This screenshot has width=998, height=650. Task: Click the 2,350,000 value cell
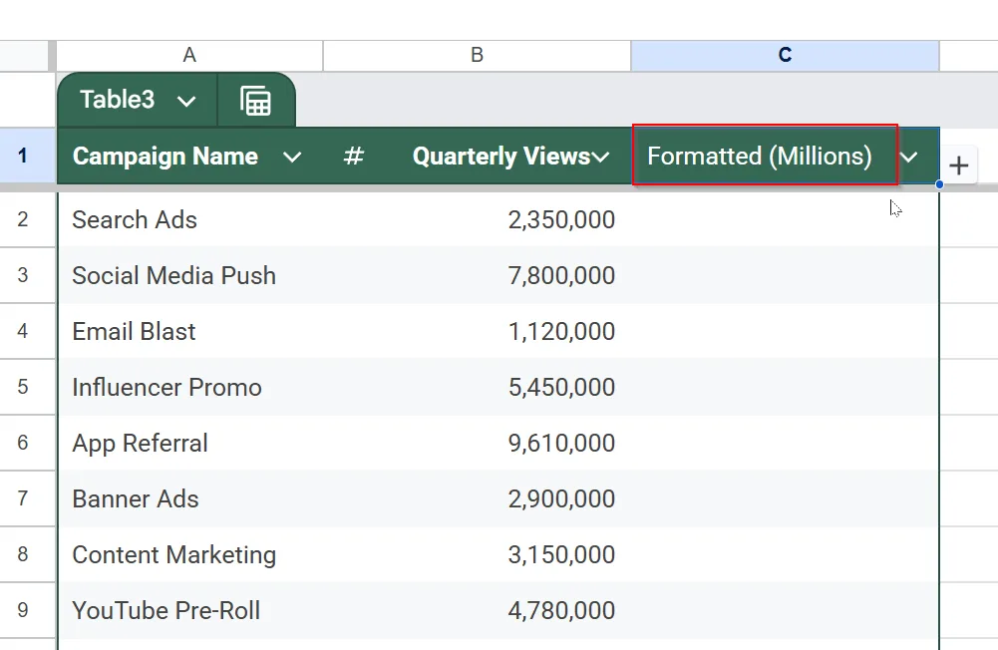pyautogui.click(x=478, y=219)
